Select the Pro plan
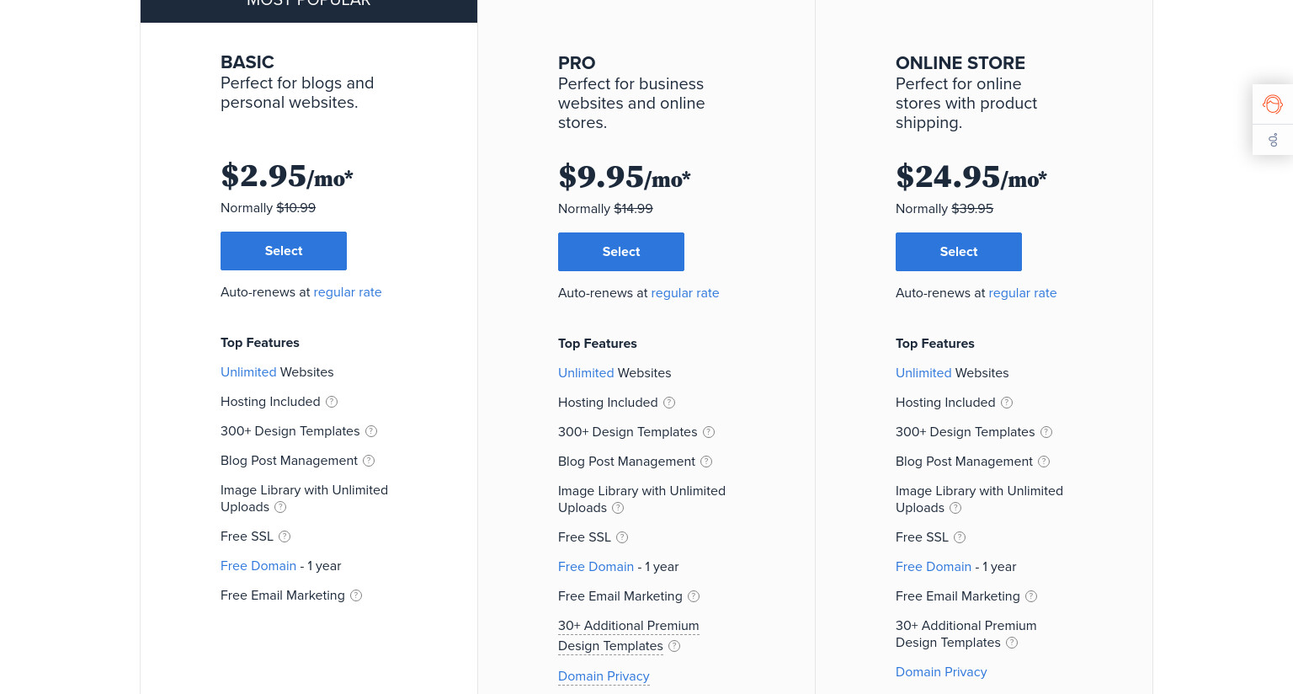Viewport: 1293px width, 694px height. pyautogui.click(x=621, y=252)
